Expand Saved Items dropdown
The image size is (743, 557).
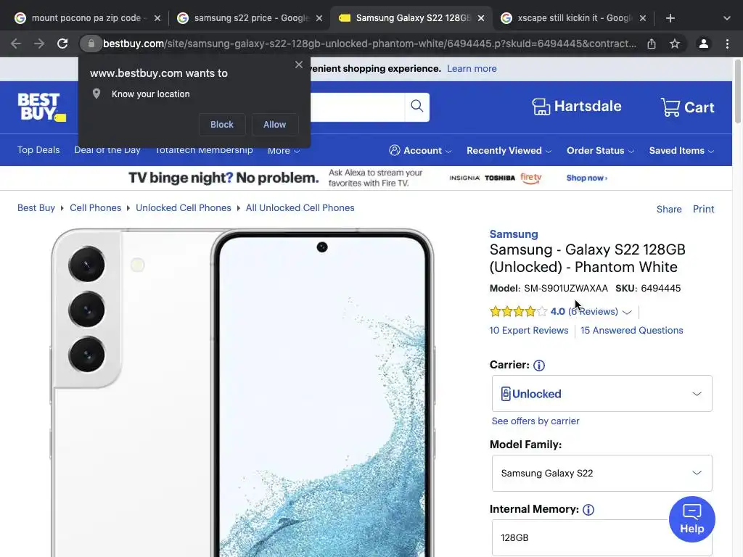tap(681, 151)
